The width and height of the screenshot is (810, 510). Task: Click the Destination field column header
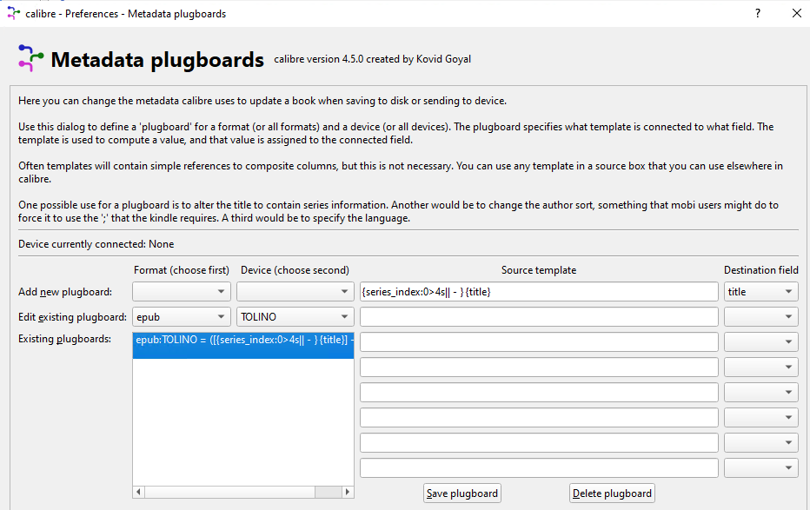(761, 270)
